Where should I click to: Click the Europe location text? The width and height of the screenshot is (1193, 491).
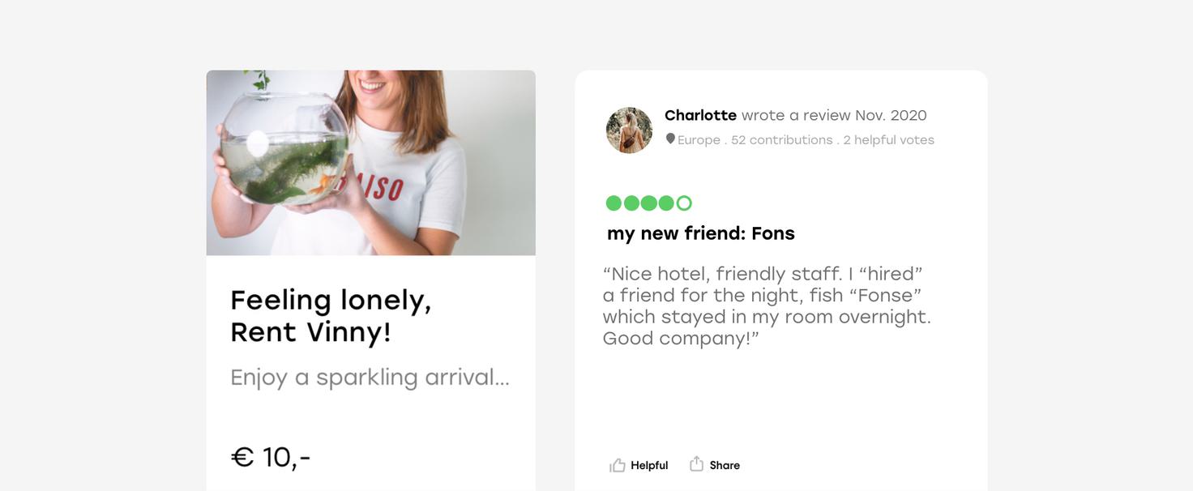[699, 140]
